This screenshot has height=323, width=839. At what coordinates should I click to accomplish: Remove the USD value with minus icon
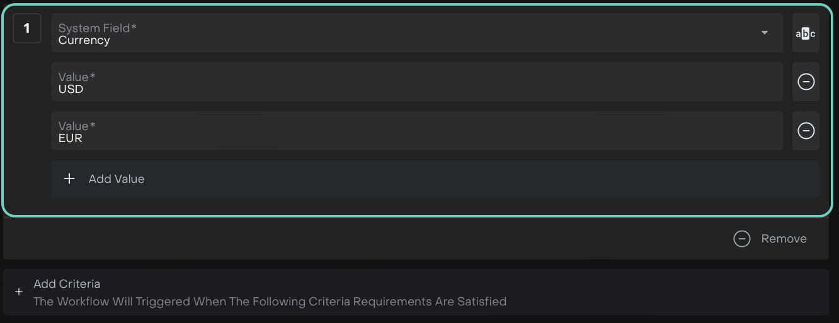click(x=806, y=82)
